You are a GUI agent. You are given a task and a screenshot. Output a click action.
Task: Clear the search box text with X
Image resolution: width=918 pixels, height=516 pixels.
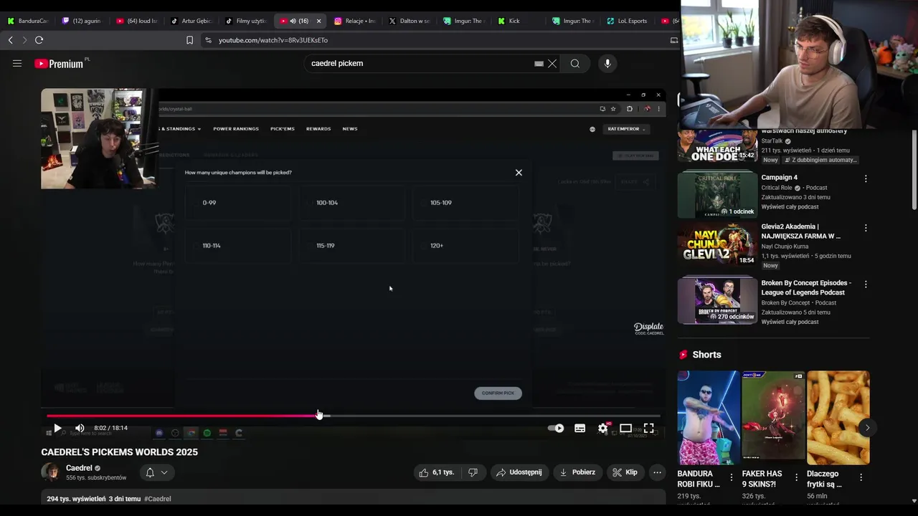552,63
